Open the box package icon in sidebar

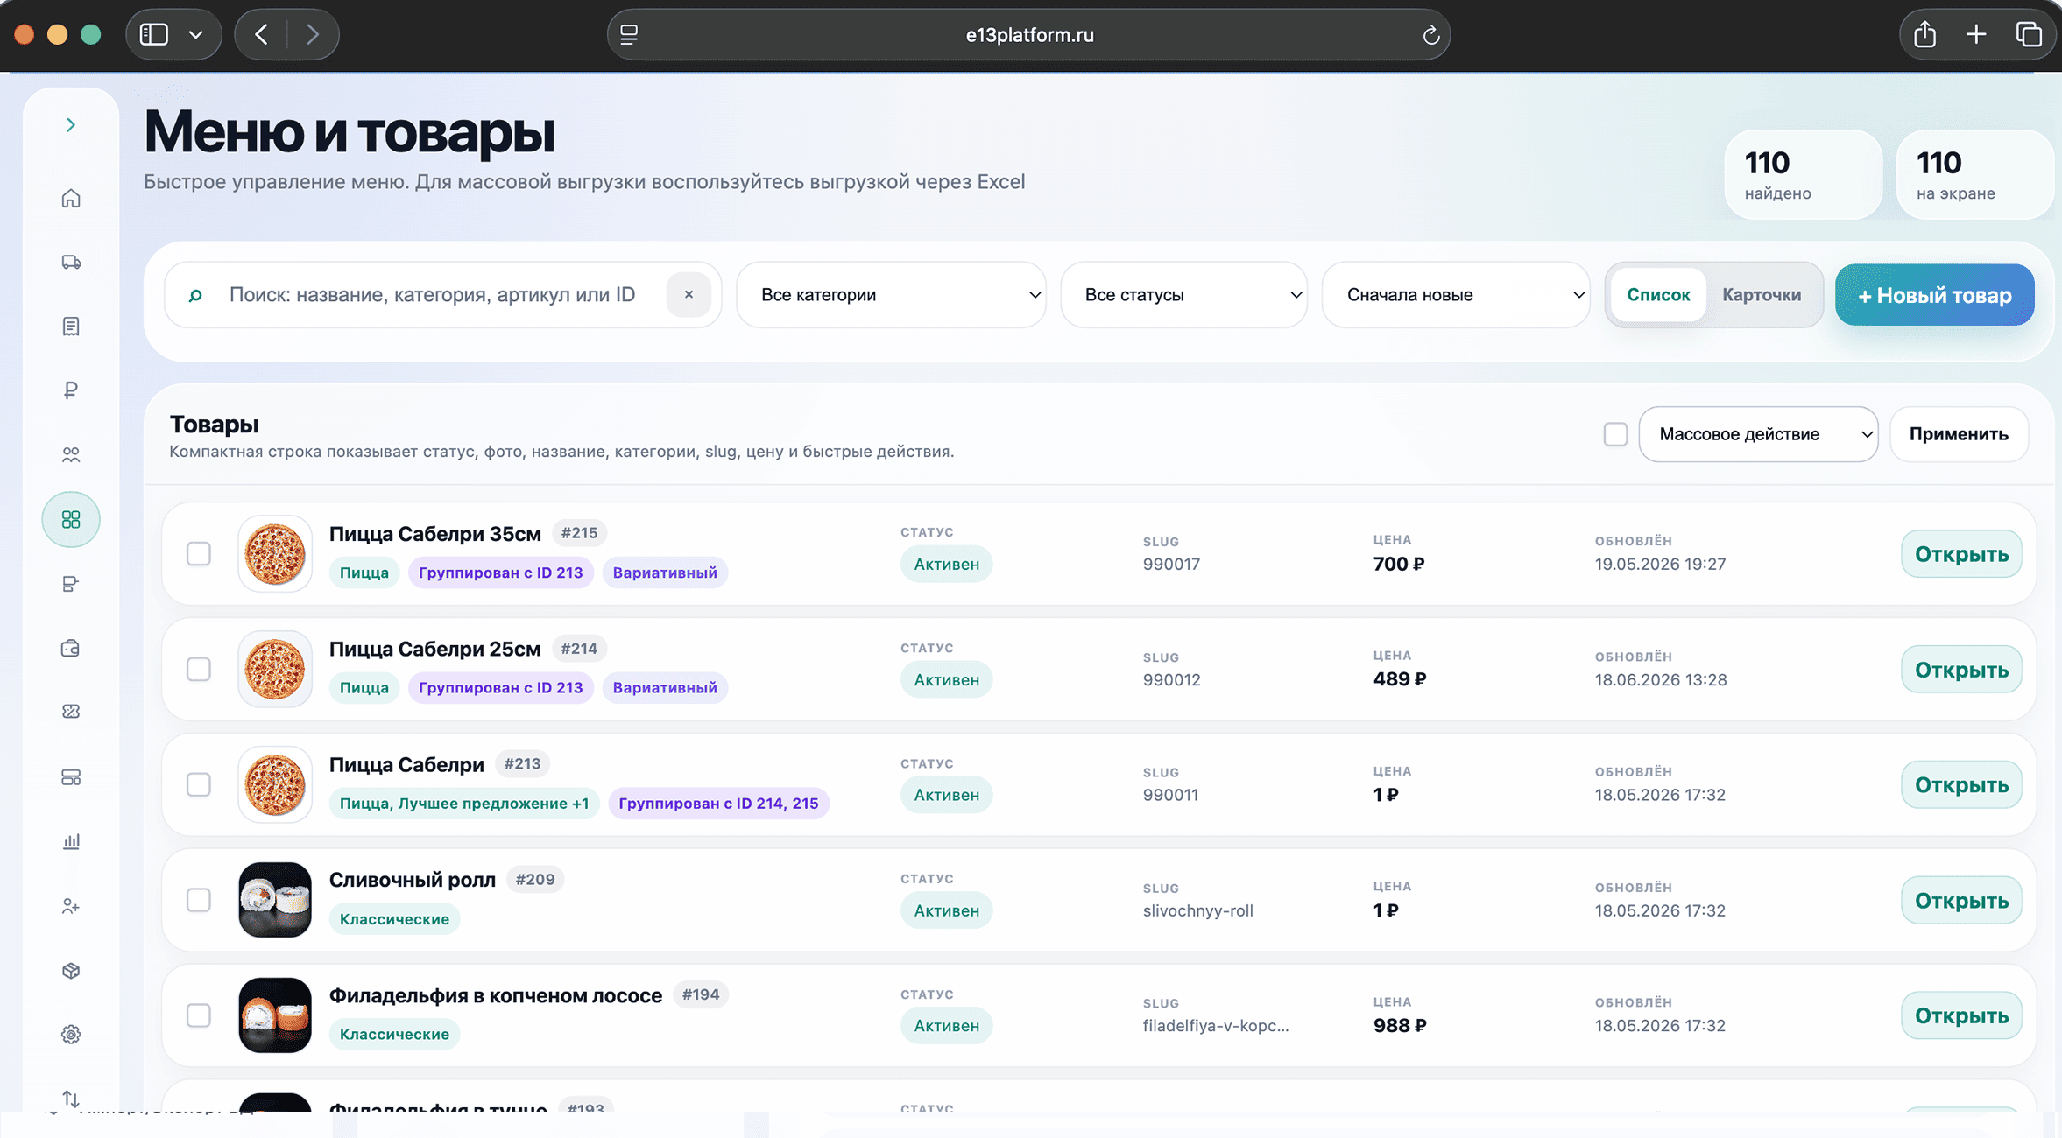[x=71, y=971]
